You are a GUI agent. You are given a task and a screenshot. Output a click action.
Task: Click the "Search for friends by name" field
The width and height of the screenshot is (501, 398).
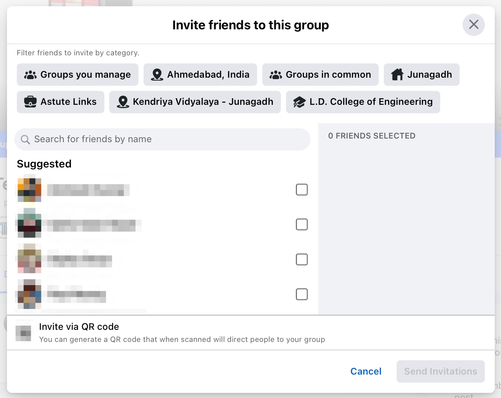coord(162,139)
